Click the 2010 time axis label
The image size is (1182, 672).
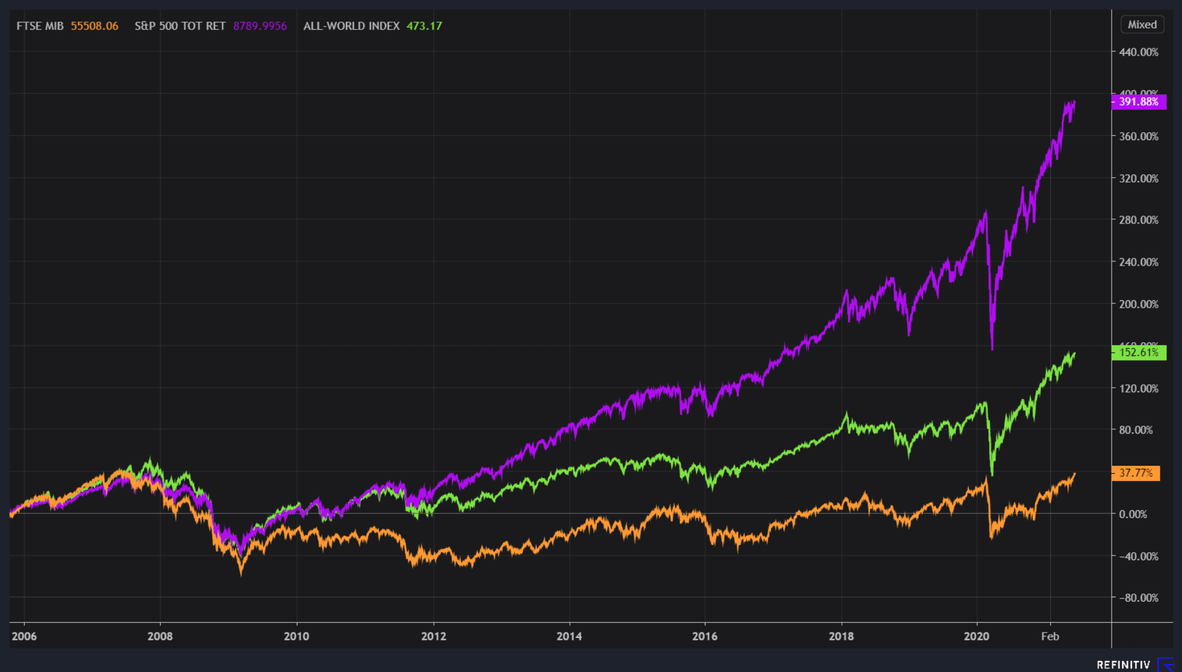click(x=297, y=636)
